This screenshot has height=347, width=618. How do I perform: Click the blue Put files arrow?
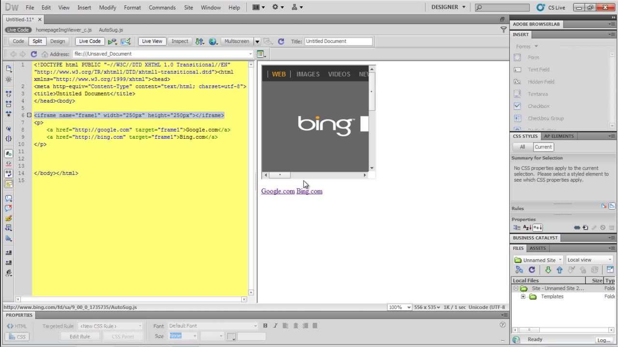click(x=560, y=270)
